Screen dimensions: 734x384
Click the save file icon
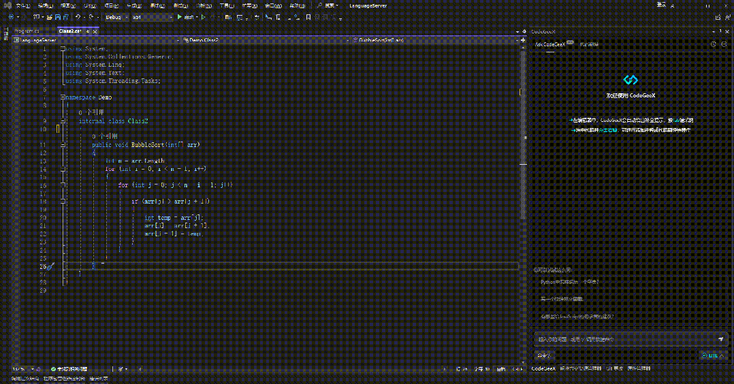coord(58,17)
